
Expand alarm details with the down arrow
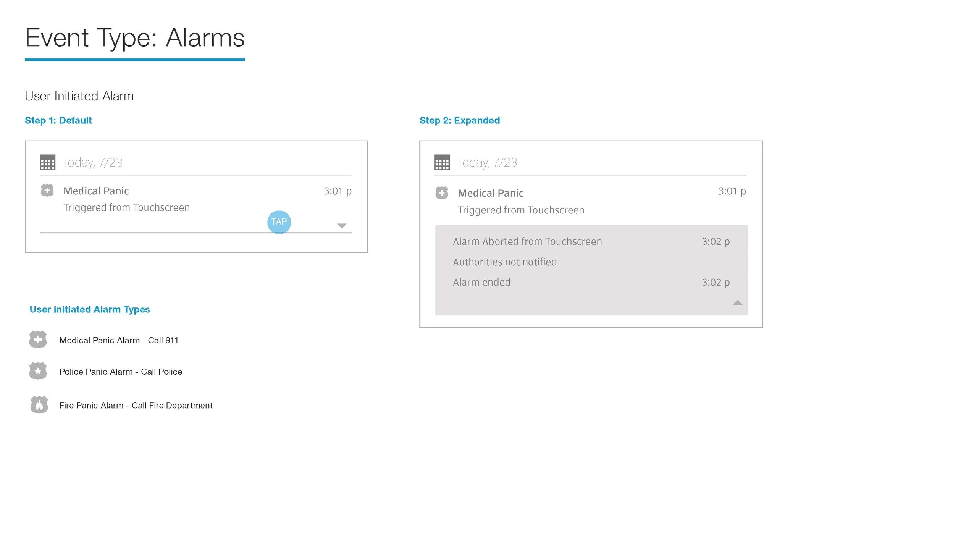[342, 226]
